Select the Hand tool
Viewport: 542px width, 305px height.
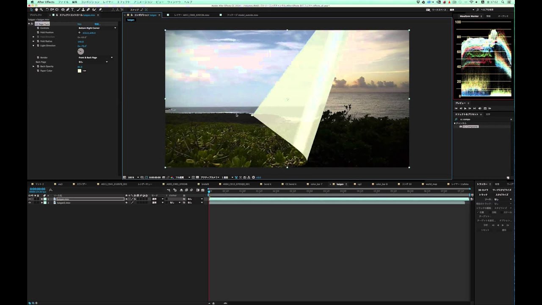tap(36, 9)
